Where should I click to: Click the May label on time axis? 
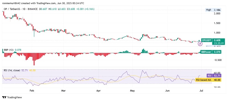pos(132,90)
